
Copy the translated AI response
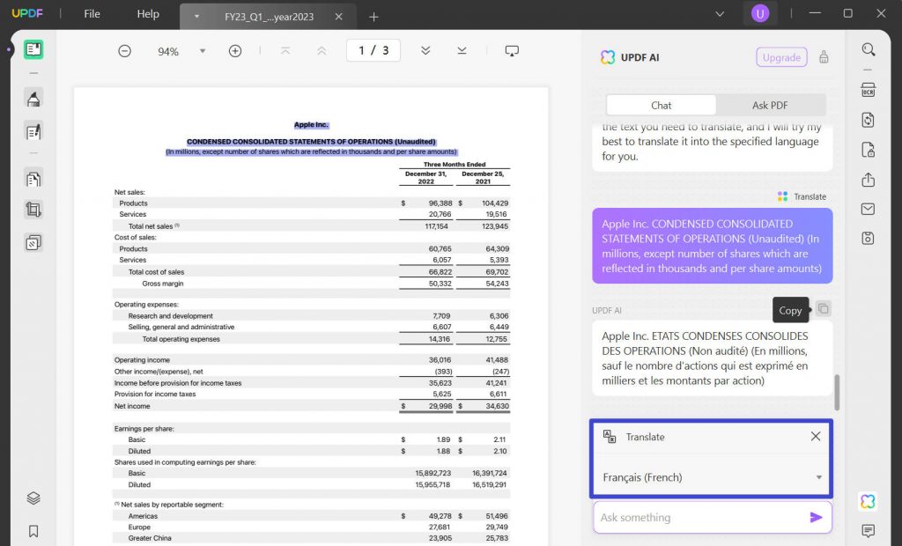(822, 309)
